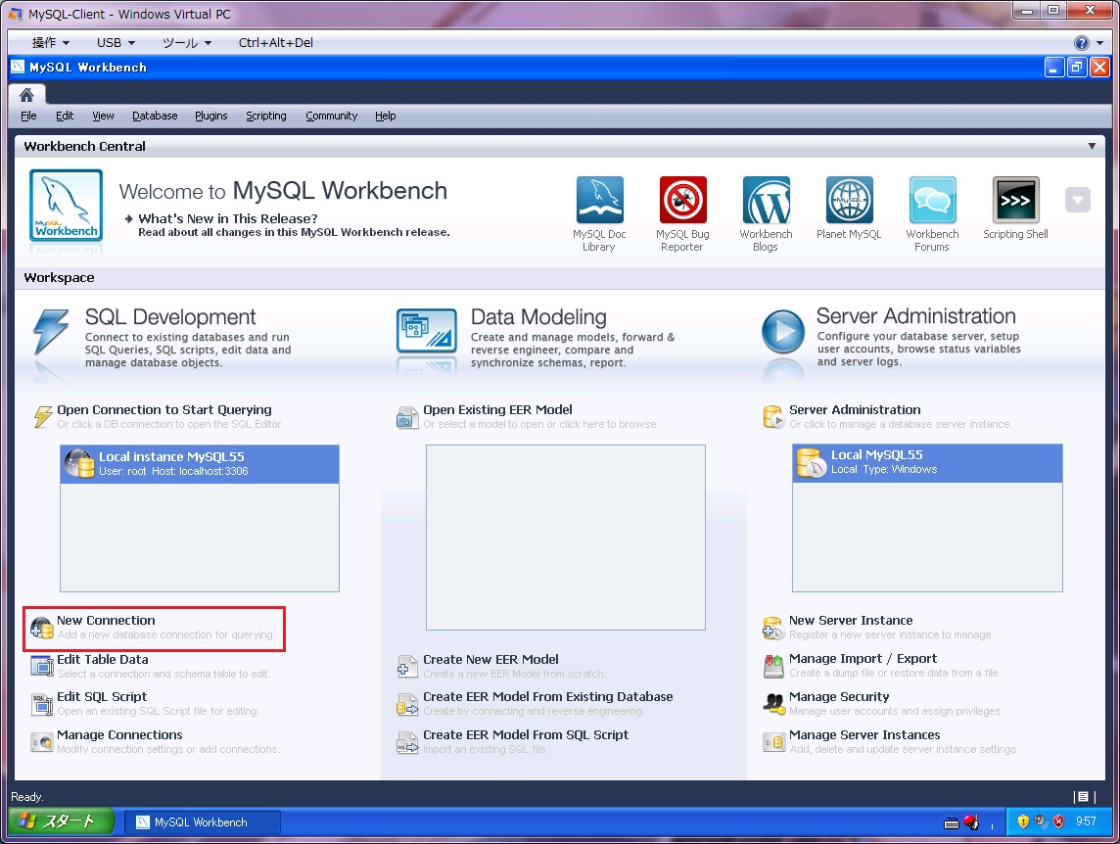1120x844 pixels.
Task: Open the Scripting menu
Action: coord(265,116)
